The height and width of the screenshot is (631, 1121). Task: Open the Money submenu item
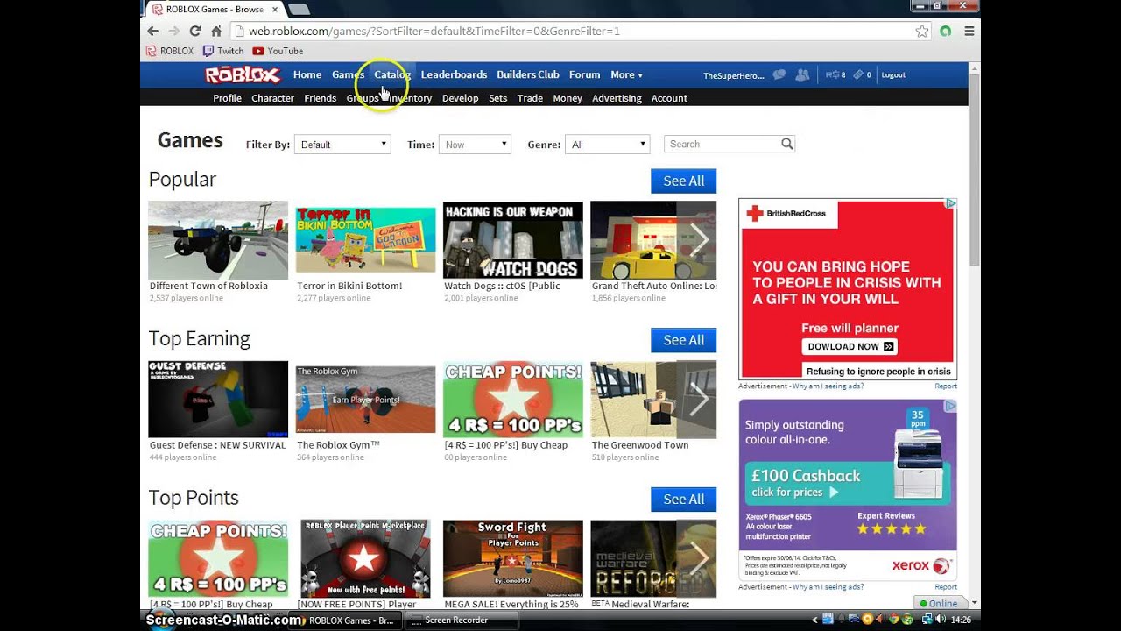tap(568, 98)
